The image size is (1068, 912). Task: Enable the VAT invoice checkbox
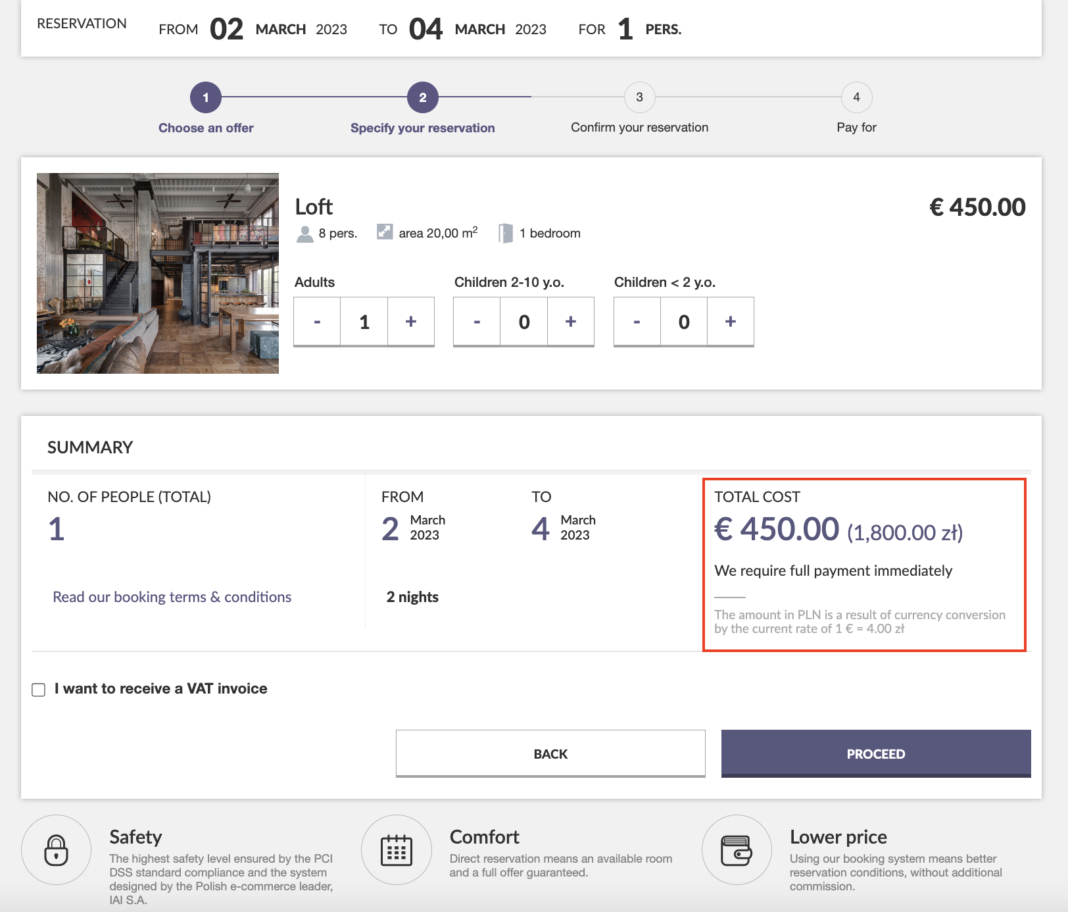click(39, 690)
